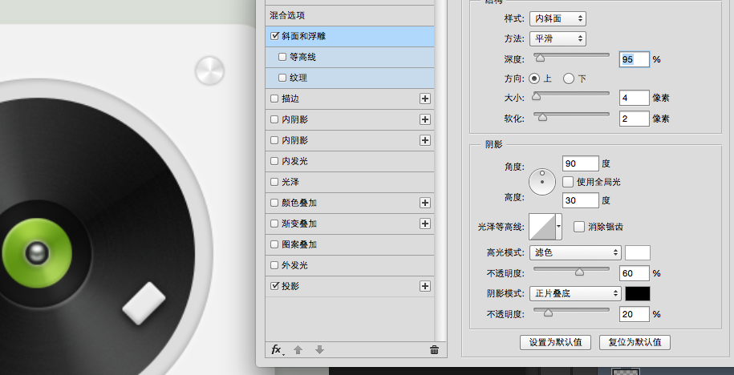
Task: Click the plus icon beside 投影
Action: point(425,286)
